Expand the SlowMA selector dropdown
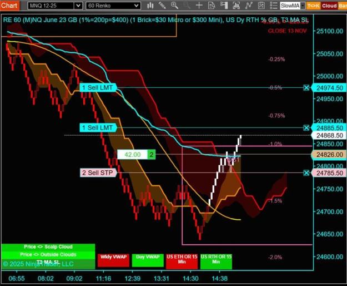The width and height of the screenshot is (347, 286). coord(303,6)
